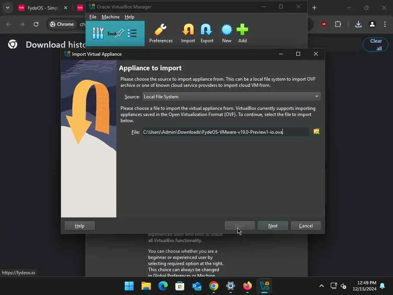Open Chrome extensions puzzle icon
The image size is (393, 295).
point(338,24)
